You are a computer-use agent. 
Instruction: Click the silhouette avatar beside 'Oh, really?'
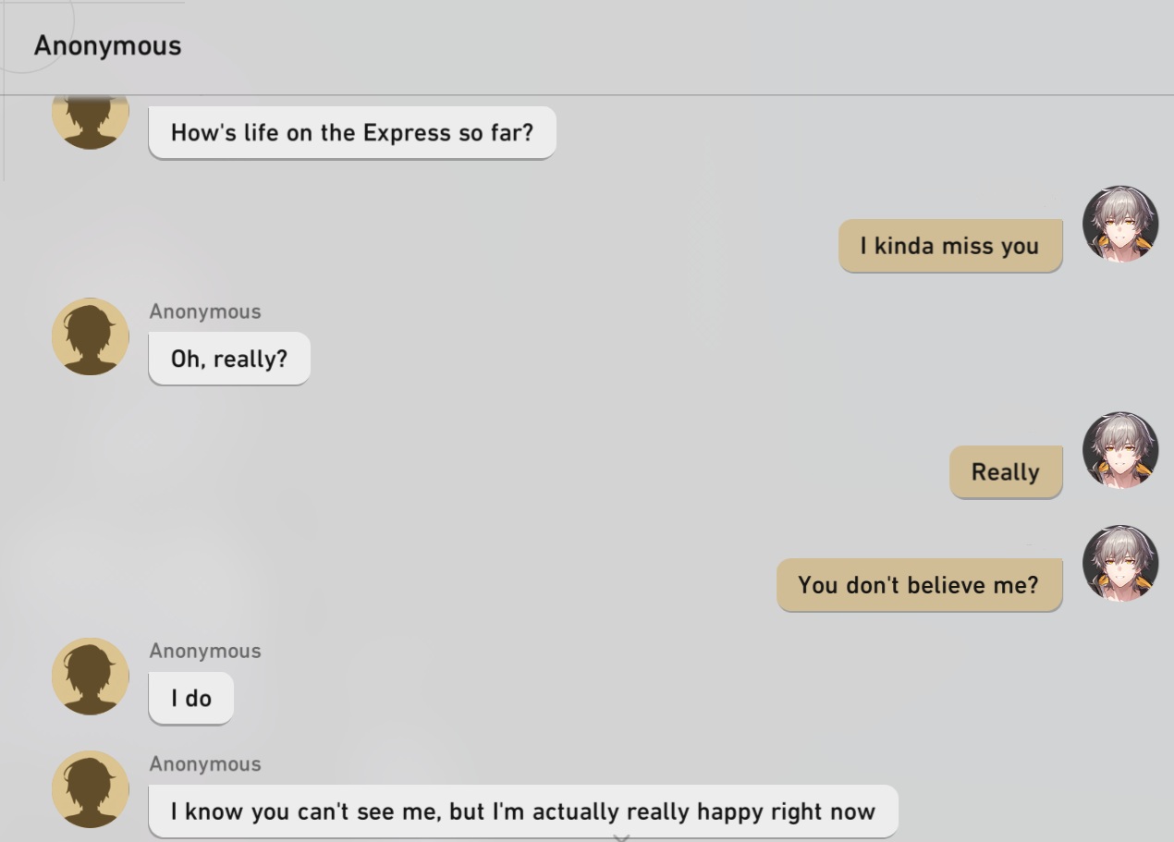(91, 336)
